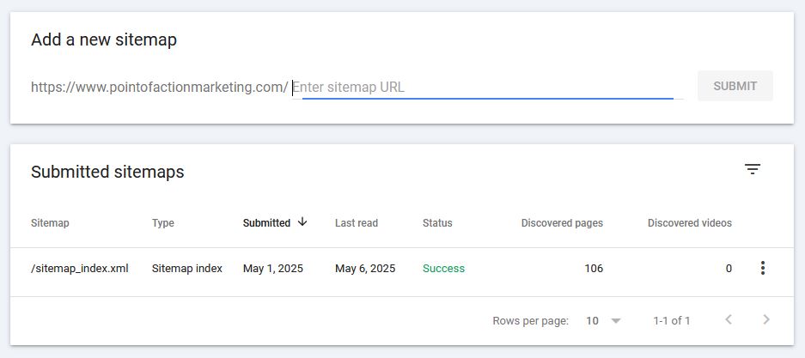Viewport: 805px width, 358px height.
Task: Sort by the Status column header
Action: pos(437,223)
